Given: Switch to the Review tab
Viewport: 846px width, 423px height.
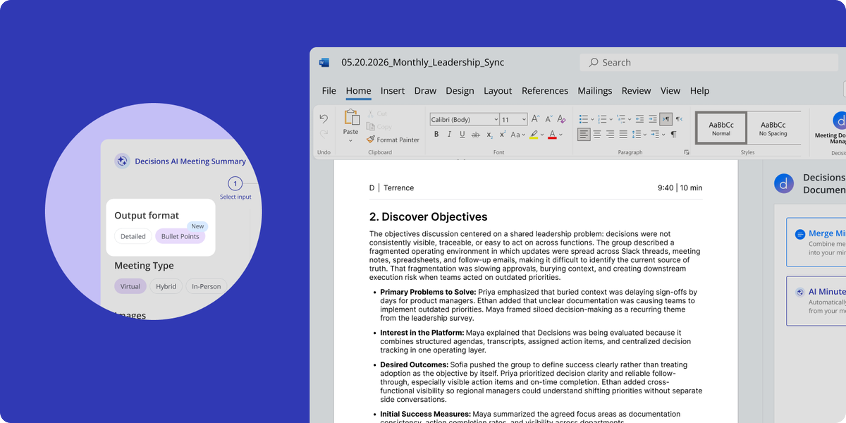Looking at the screenshot, I should point(636,90).
